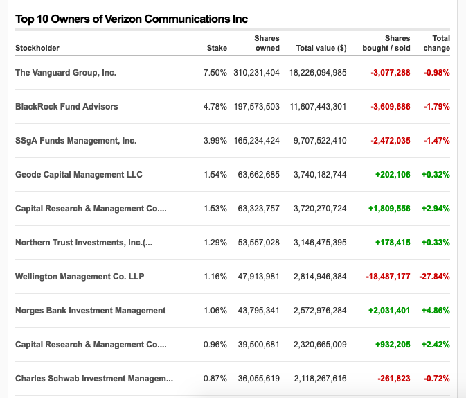Open Capital Research & Management Co. with 1.53% stake

pyautogui.click(x=91, y=209)
